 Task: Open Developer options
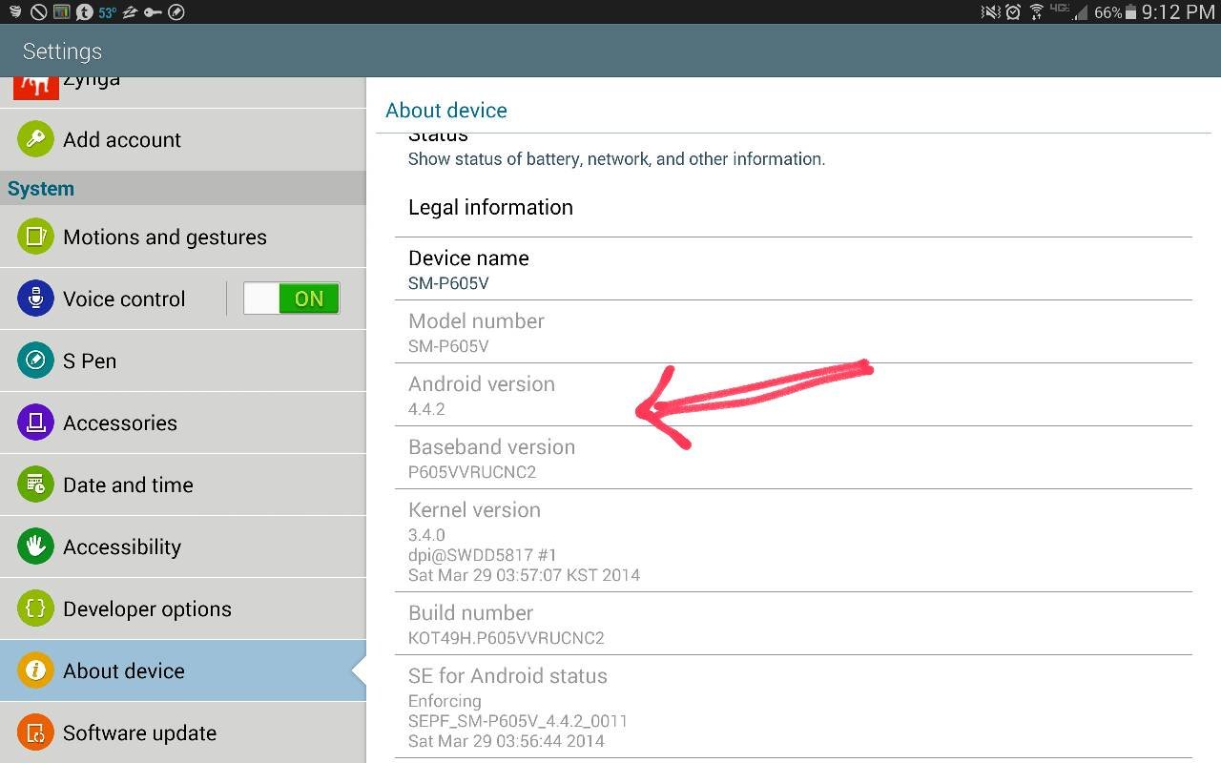pyautogui.click(x=183, y=608)
